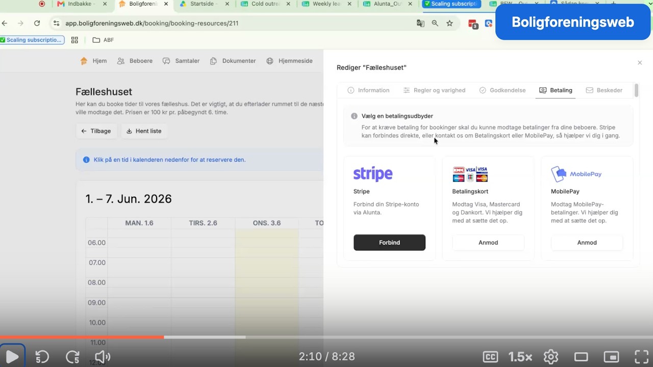Open the Scaling subscriptio bookmark
This screenshot has height=367, width=653.
[32, 40]
